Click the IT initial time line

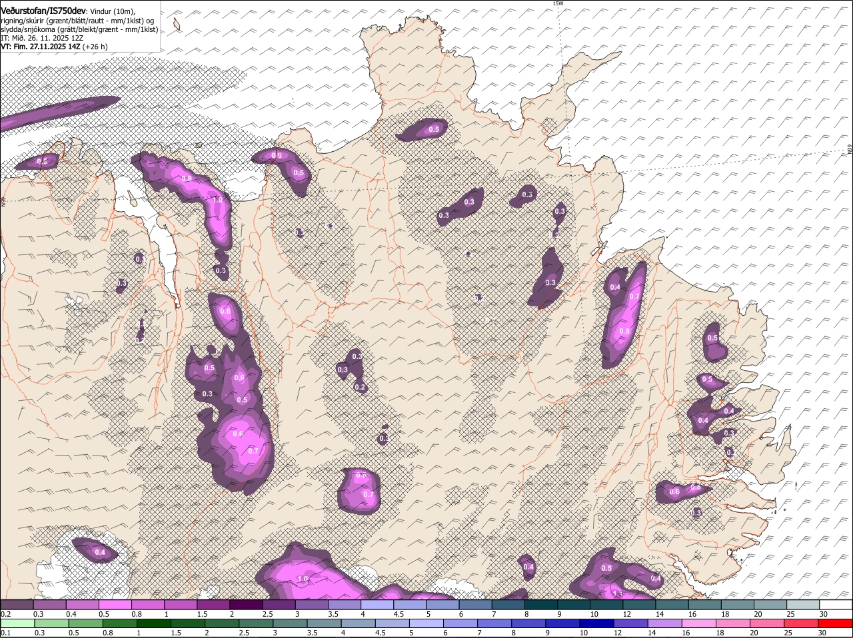(x=42, y=38)
